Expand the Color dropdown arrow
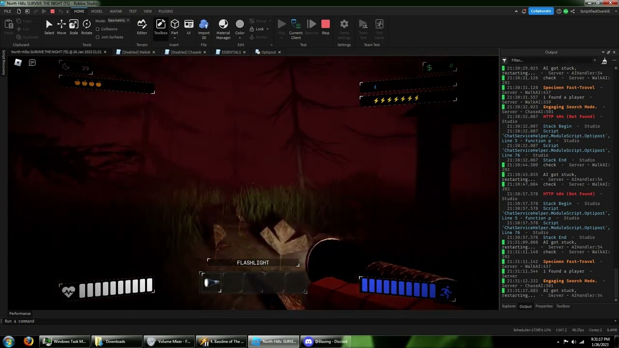Image resolution: width=619 pixels, height=348 pixels. point(240,38)
